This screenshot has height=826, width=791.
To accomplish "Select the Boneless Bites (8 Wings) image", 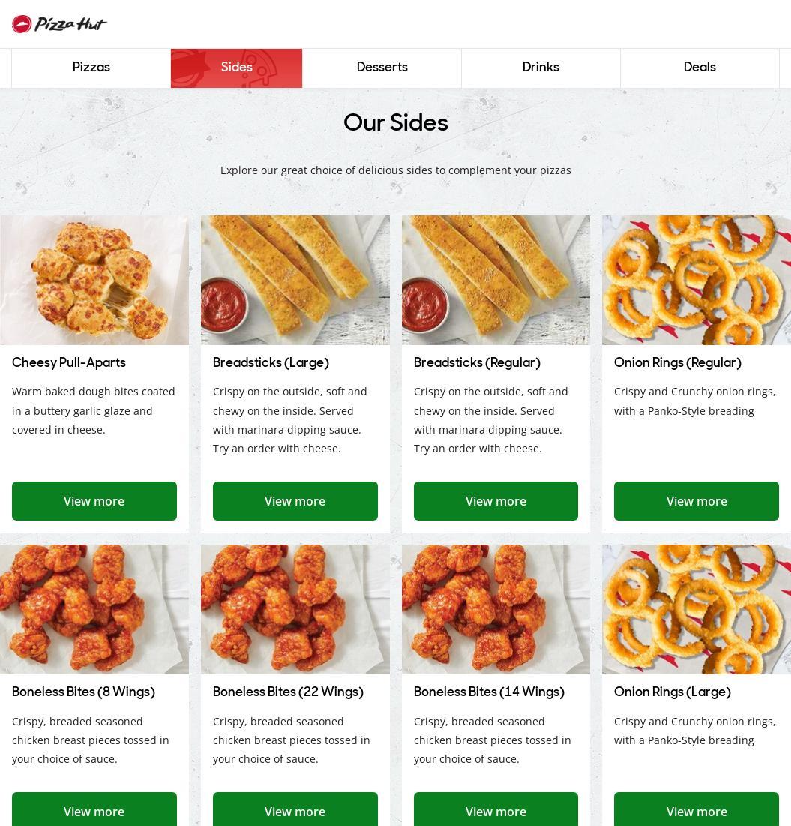I will [x=94, y=609].
